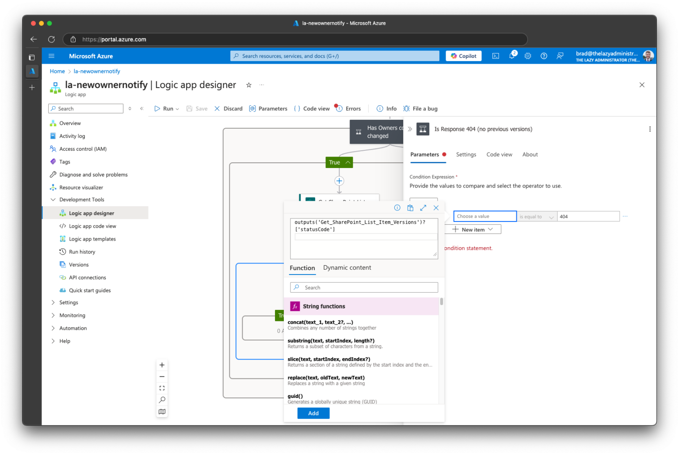Click the clipboard paste icon in expression editor
Image resolution: width=679 pixels, height=455 pixels.
tap(410, 208)
